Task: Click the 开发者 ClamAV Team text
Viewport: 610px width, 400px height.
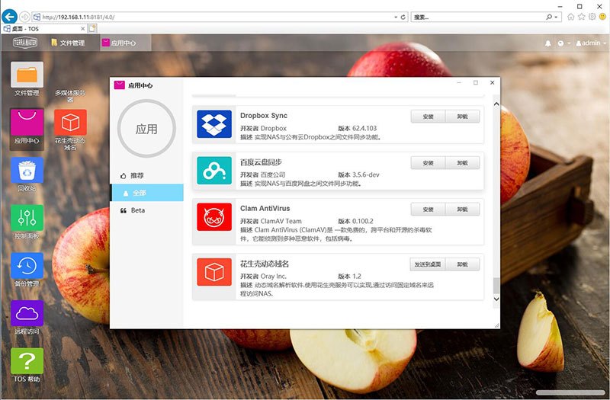Action: point(271,221)
